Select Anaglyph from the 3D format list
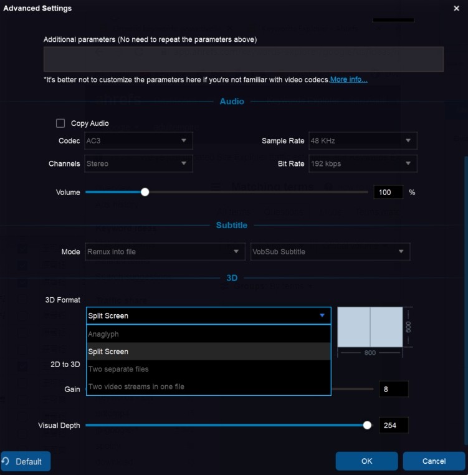 click(208, 334)
